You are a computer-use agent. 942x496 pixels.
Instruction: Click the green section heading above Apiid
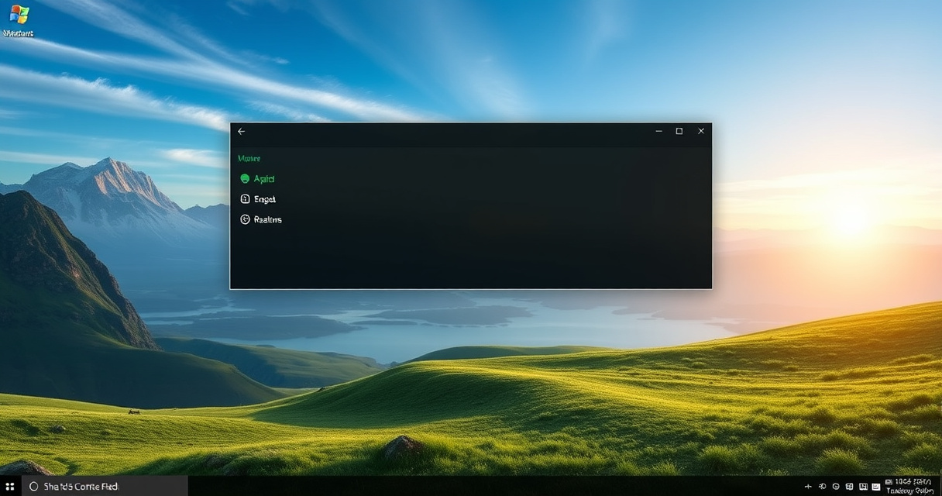[x=249, y=158]
